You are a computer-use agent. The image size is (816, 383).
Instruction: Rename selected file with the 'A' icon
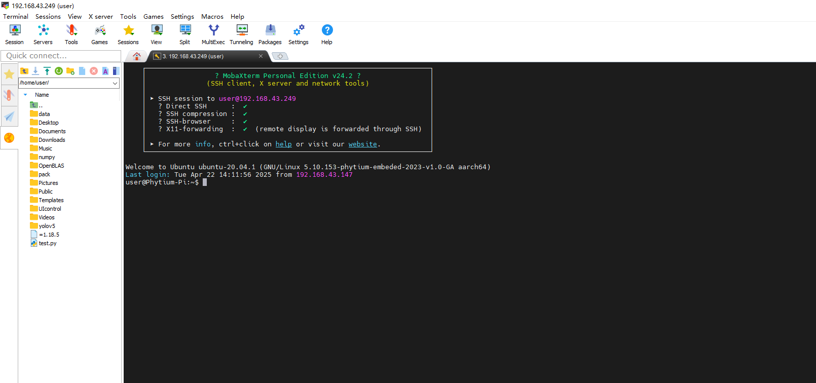pos(105,71)
